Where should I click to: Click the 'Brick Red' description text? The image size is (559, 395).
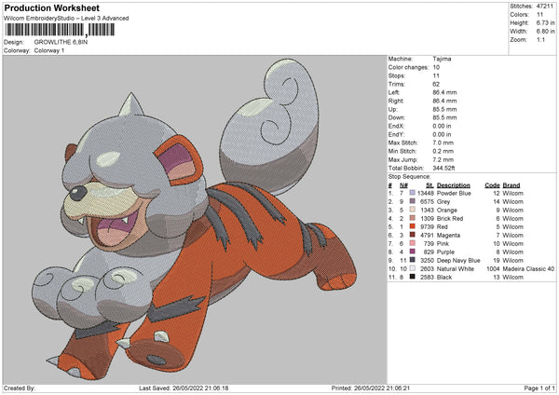450,218
